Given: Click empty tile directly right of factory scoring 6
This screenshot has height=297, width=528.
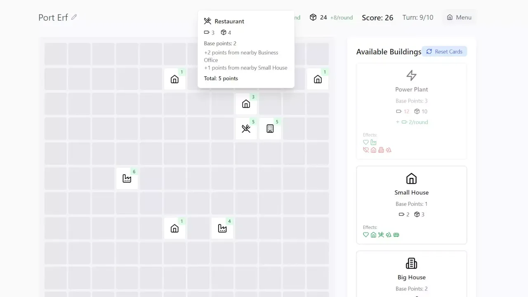Looking at the screenshot, I should click(x=151, y=178).
